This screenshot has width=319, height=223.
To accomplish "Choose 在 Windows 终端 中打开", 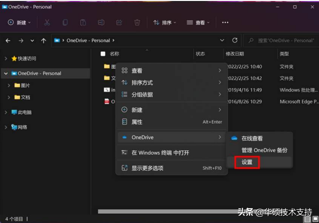I will click(x=172, y=153).
